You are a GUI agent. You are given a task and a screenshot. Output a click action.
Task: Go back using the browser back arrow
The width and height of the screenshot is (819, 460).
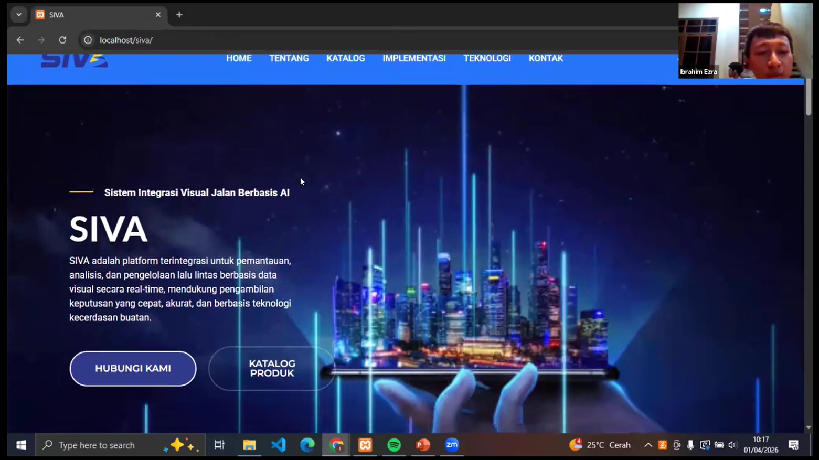pos(20,40)
